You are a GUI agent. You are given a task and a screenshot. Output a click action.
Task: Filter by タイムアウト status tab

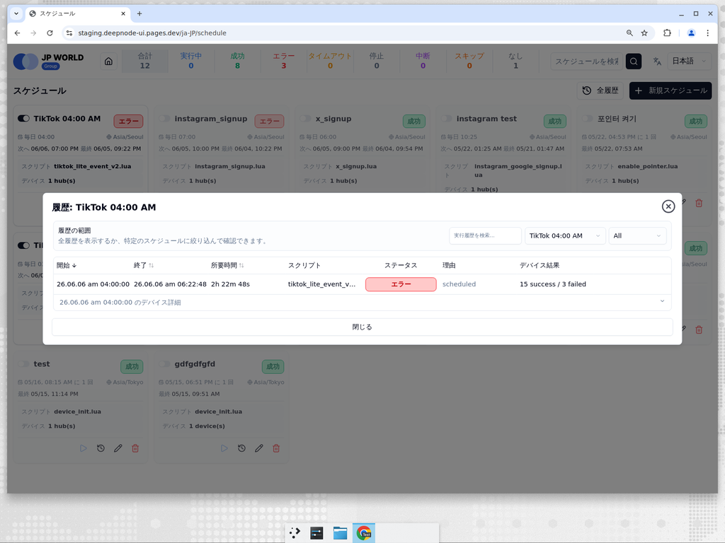pos(330,61)
